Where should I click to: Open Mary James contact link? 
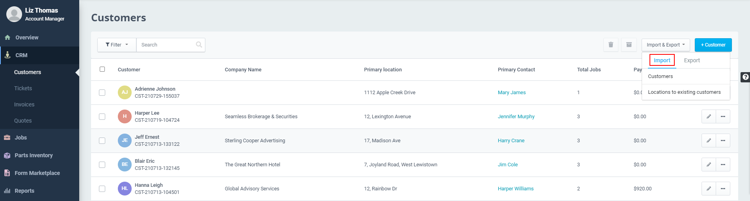click(x=512, y=93)
